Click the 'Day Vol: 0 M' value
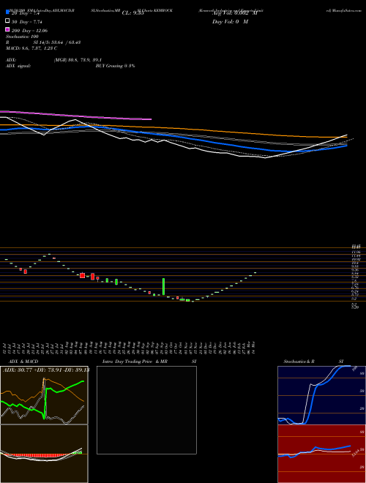This screenshot has width=366, height=483. pyautogui.click(x=230, y=22)
